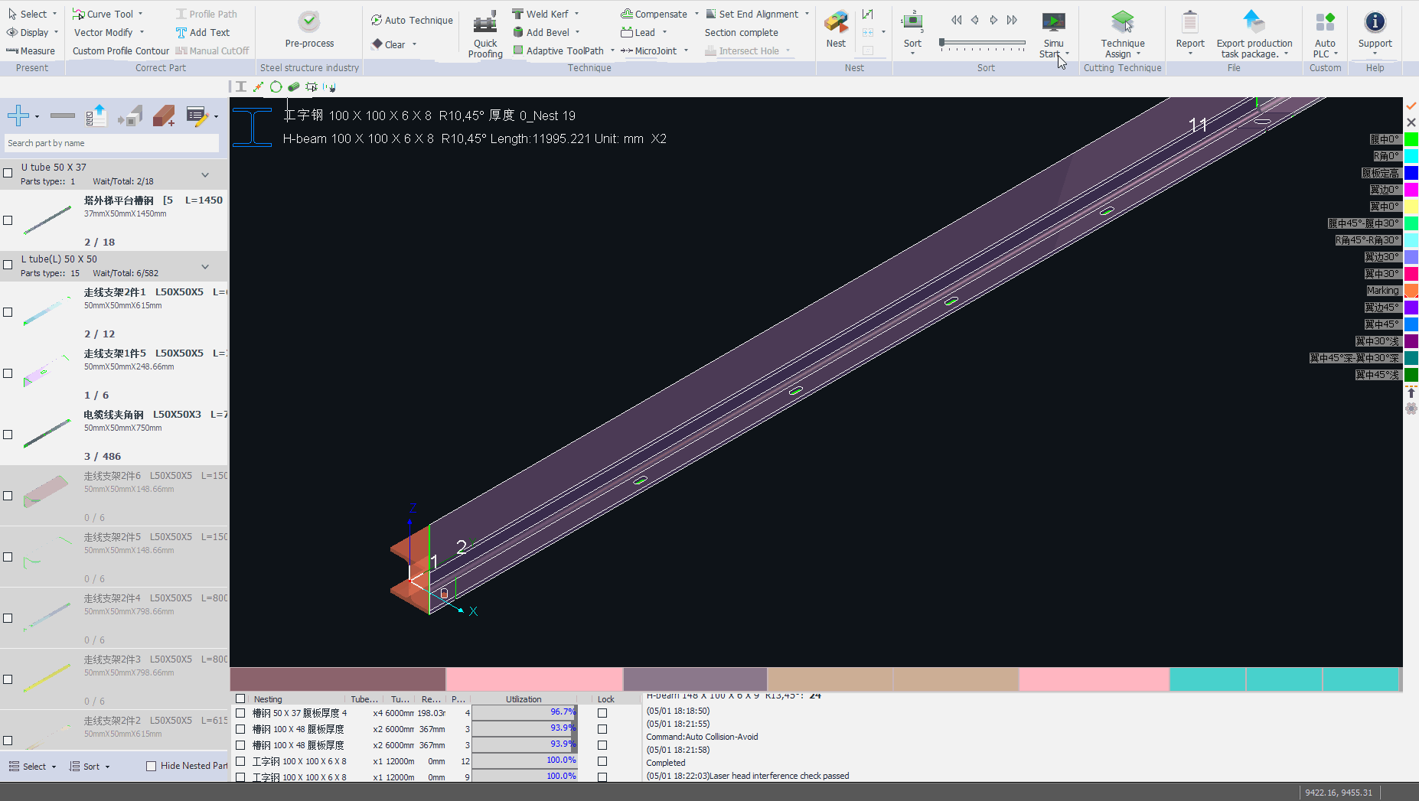Click the import part list icon
Image resolution: width=1419 pixels, height=801 pixels.
coord(96,116)
